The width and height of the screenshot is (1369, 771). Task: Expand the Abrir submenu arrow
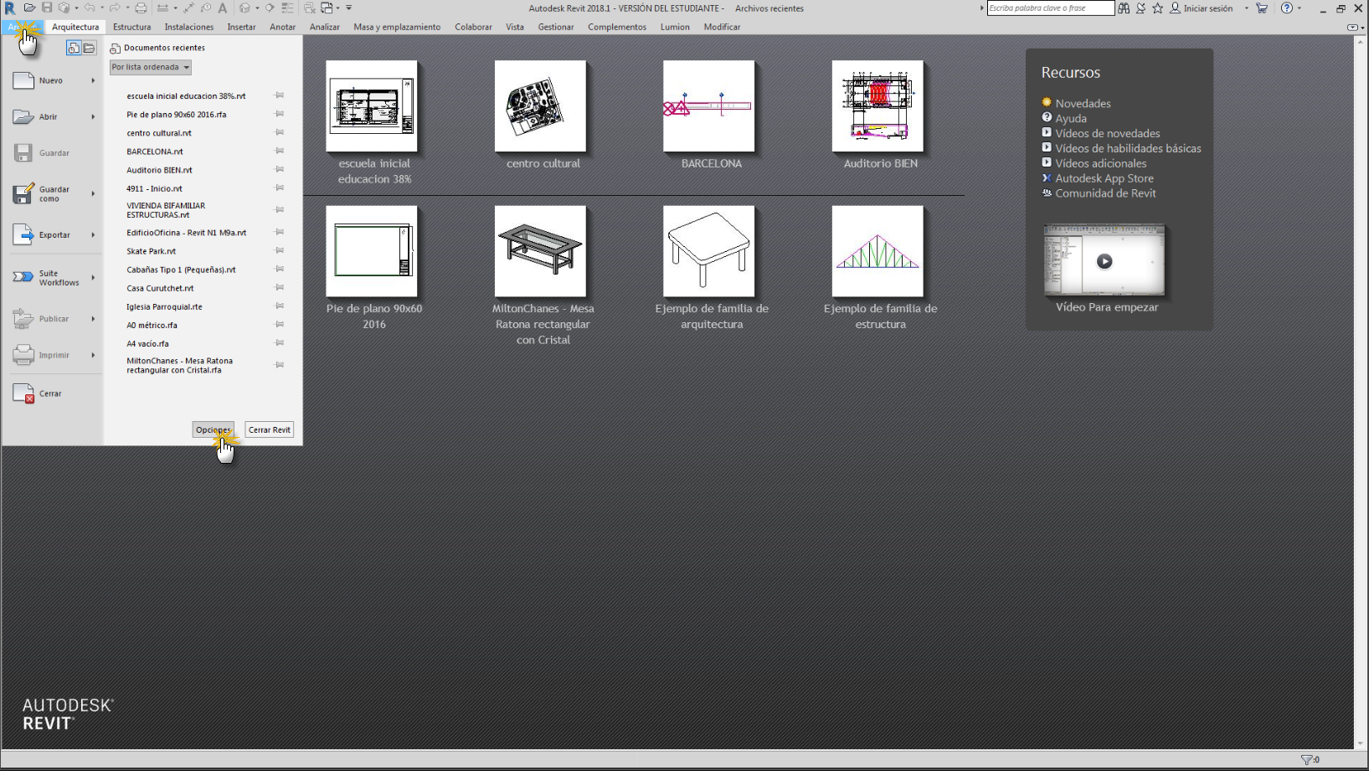click(x=93, y=116)
